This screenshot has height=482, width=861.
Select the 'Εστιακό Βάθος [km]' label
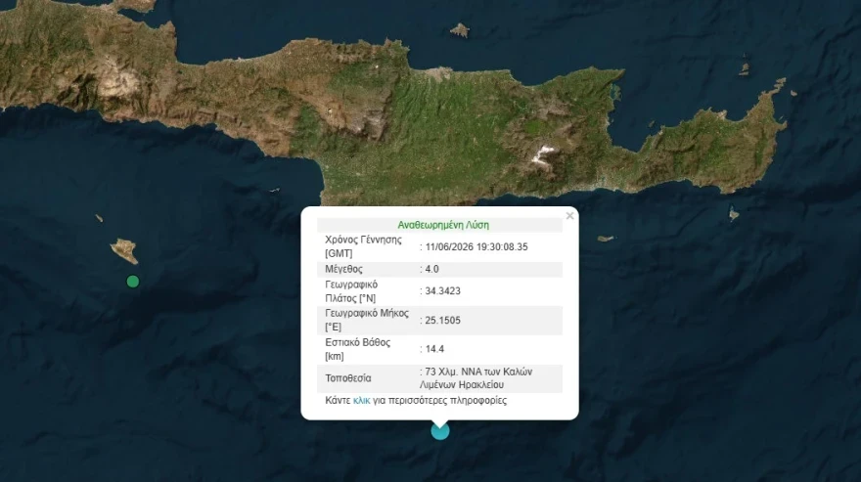pyautogui.click(x=357, y=349)
